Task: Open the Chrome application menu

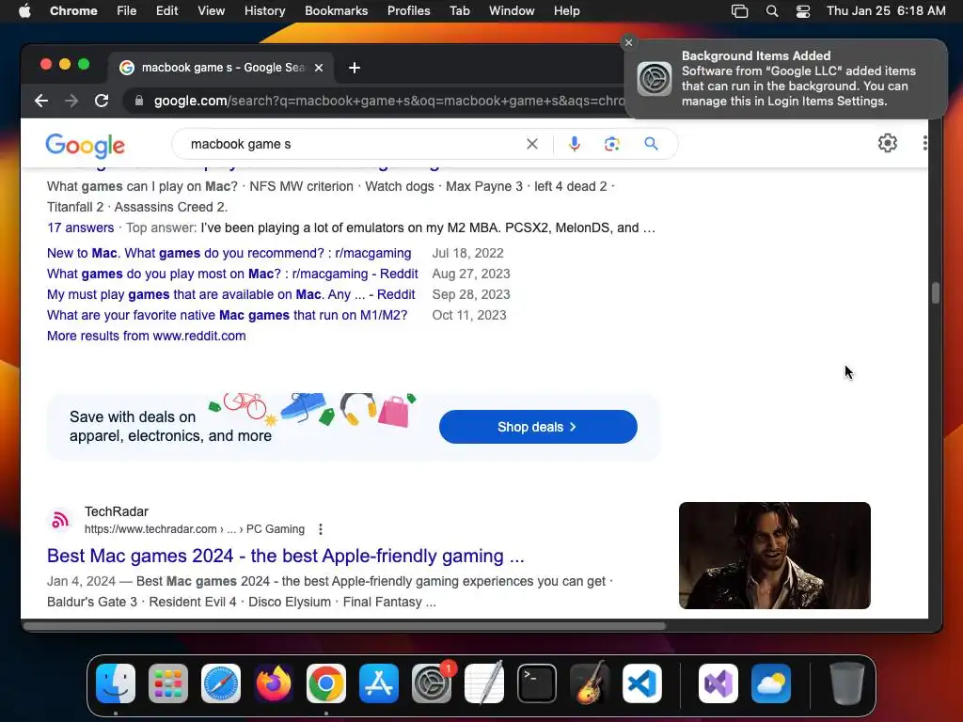Action: pos(73,11)
